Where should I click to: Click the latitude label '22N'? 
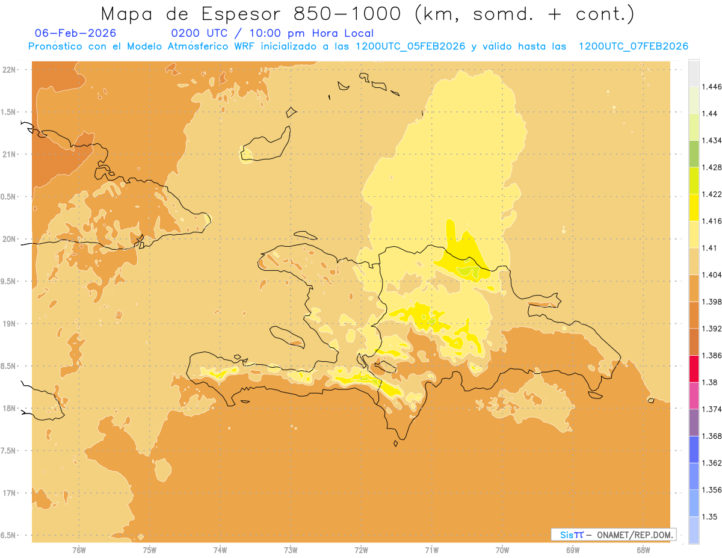10,69
